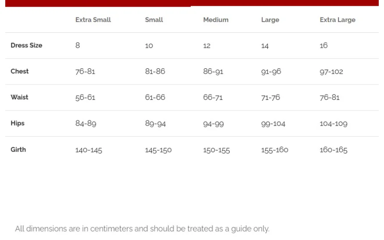Click the Extra Large chest value 97-102
The image size is (384, 240).
coord(331,72)
